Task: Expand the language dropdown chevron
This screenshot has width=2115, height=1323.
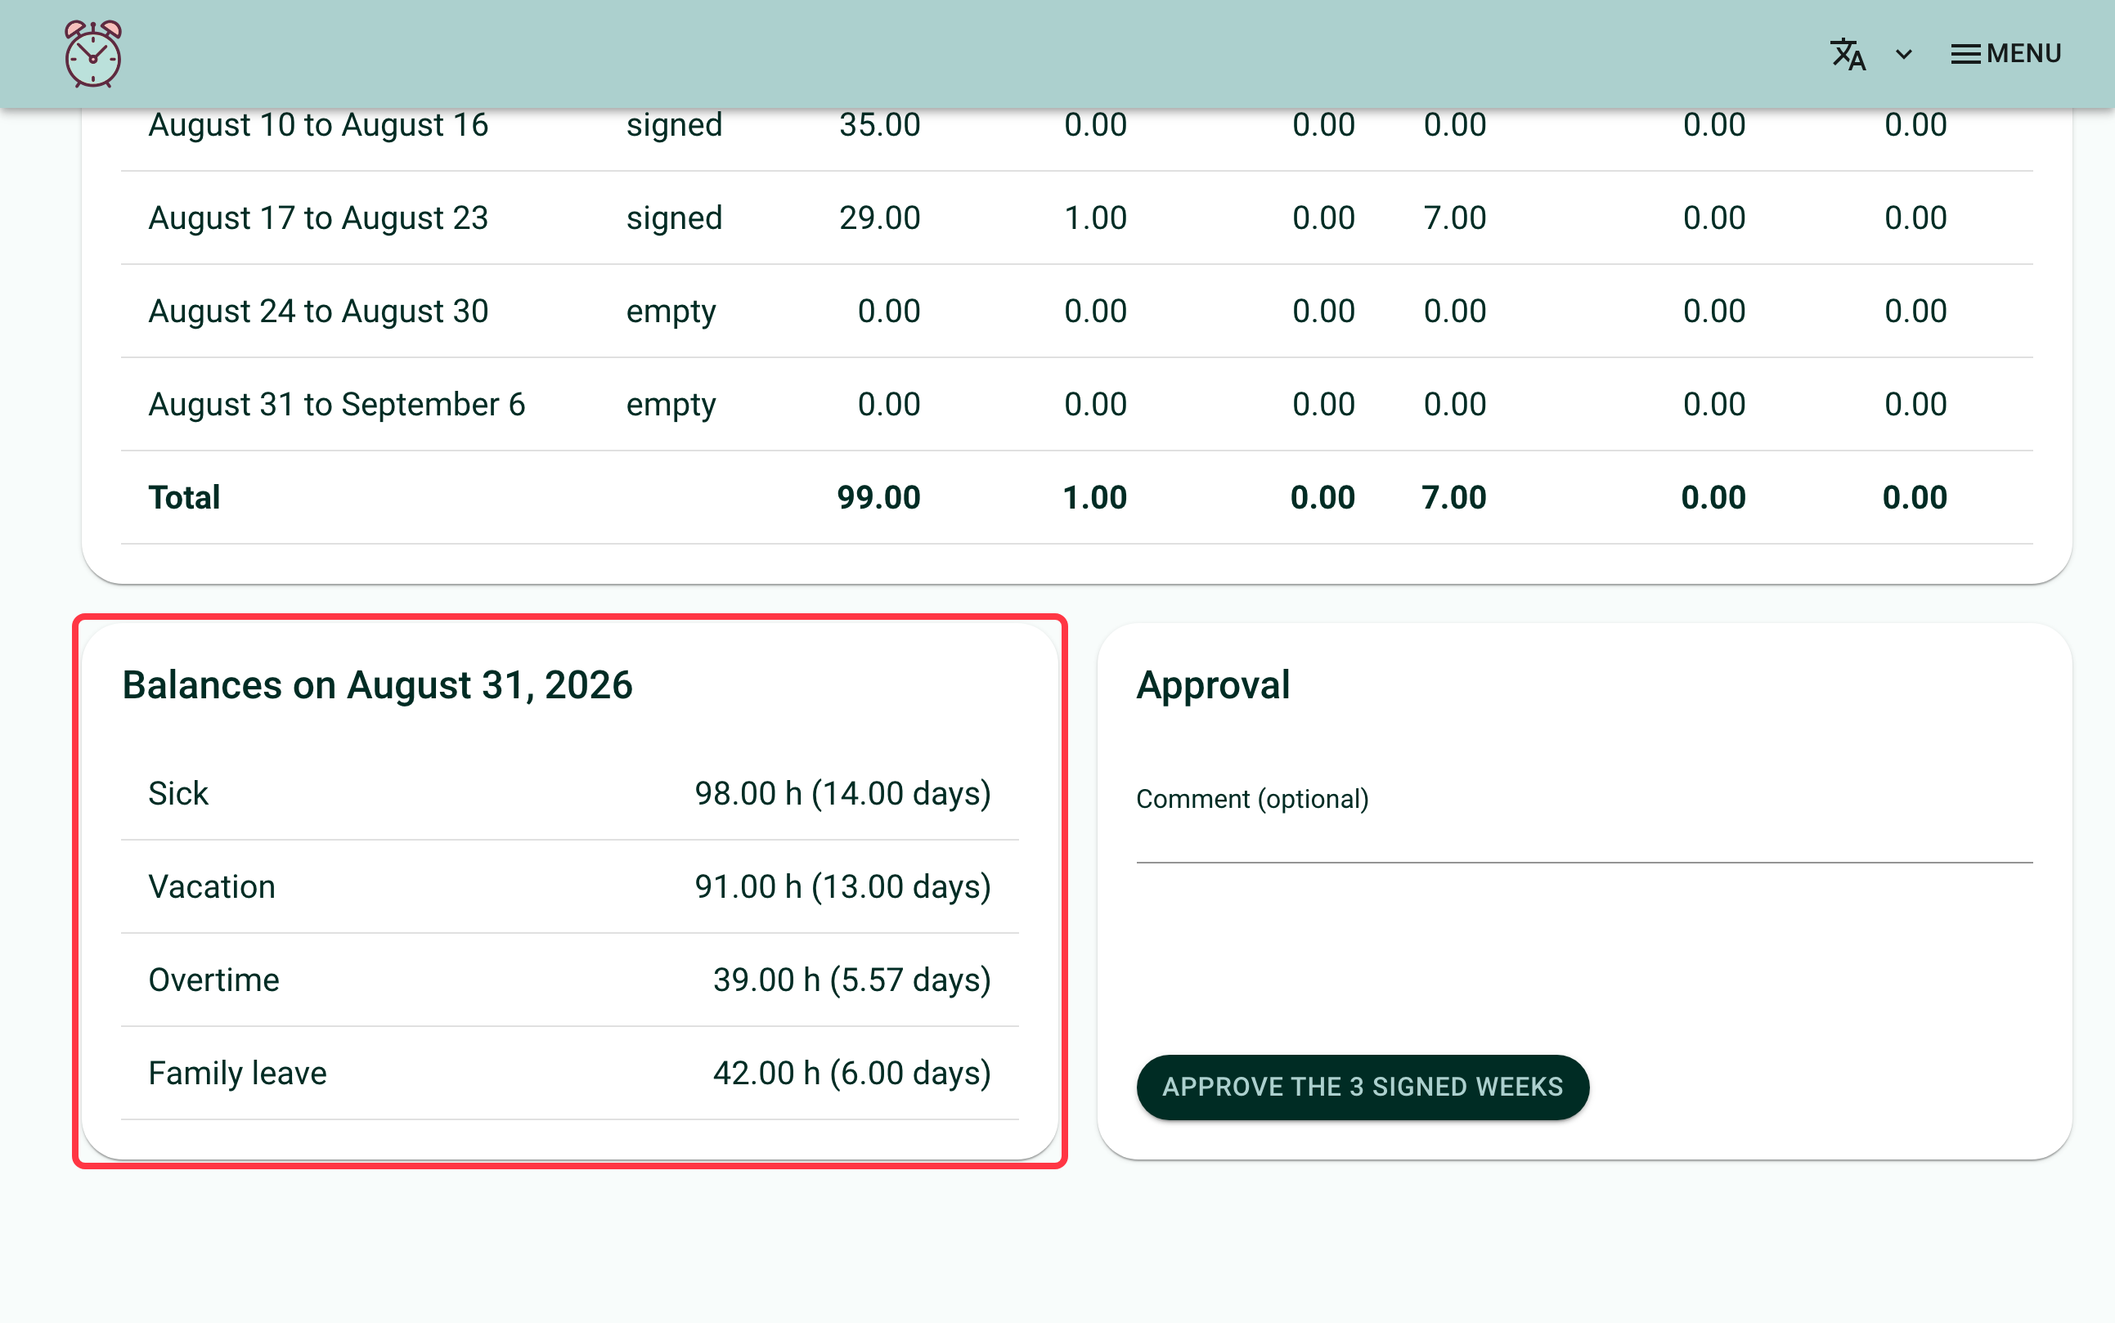Action: [x=1903, y=54]
